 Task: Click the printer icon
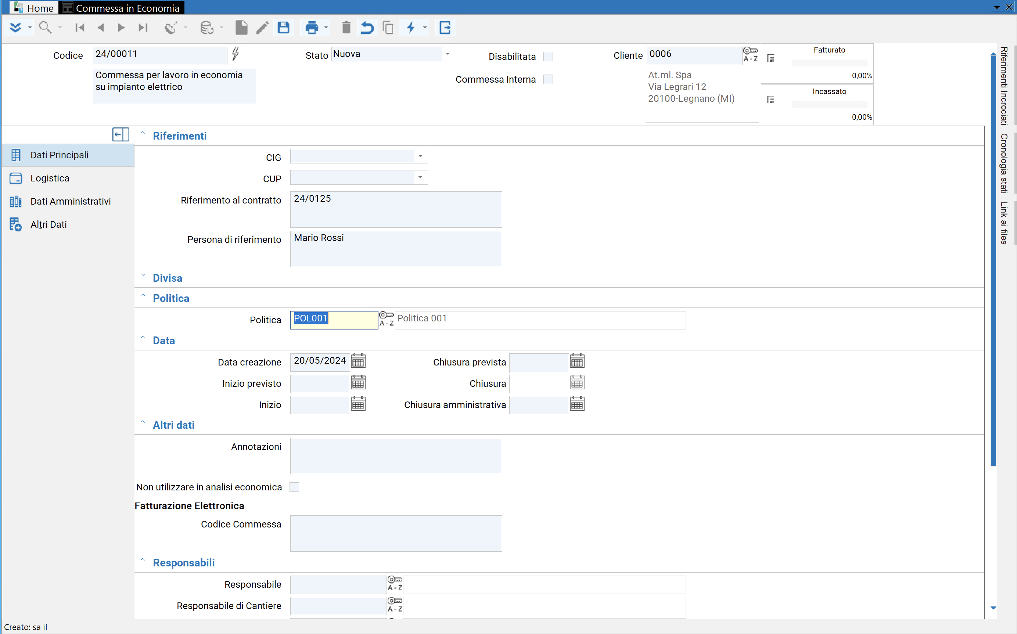(312, 28)
